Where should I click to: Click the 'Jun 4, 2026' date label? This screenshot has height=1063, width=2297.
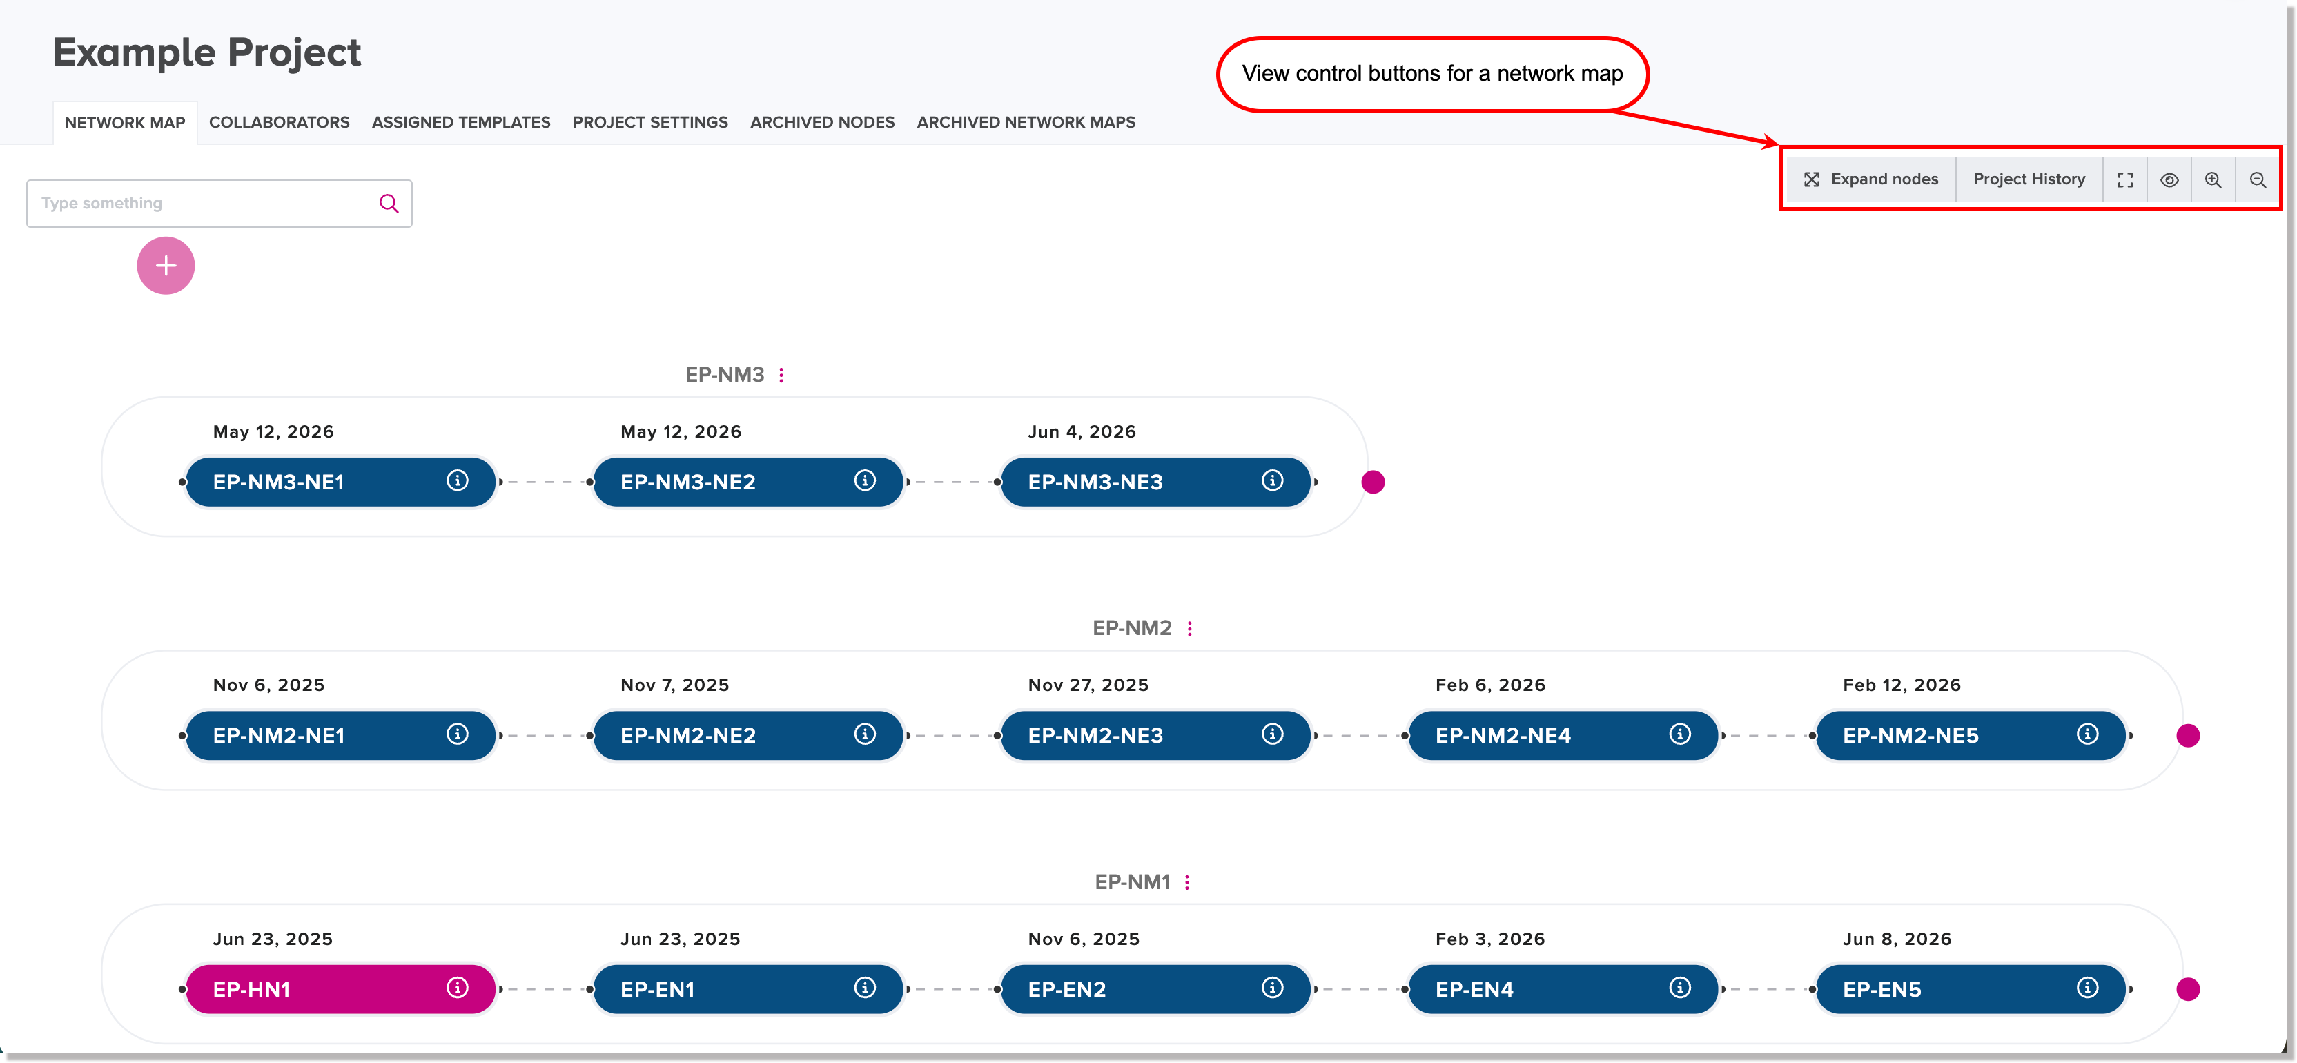[x=1082, y=431]
